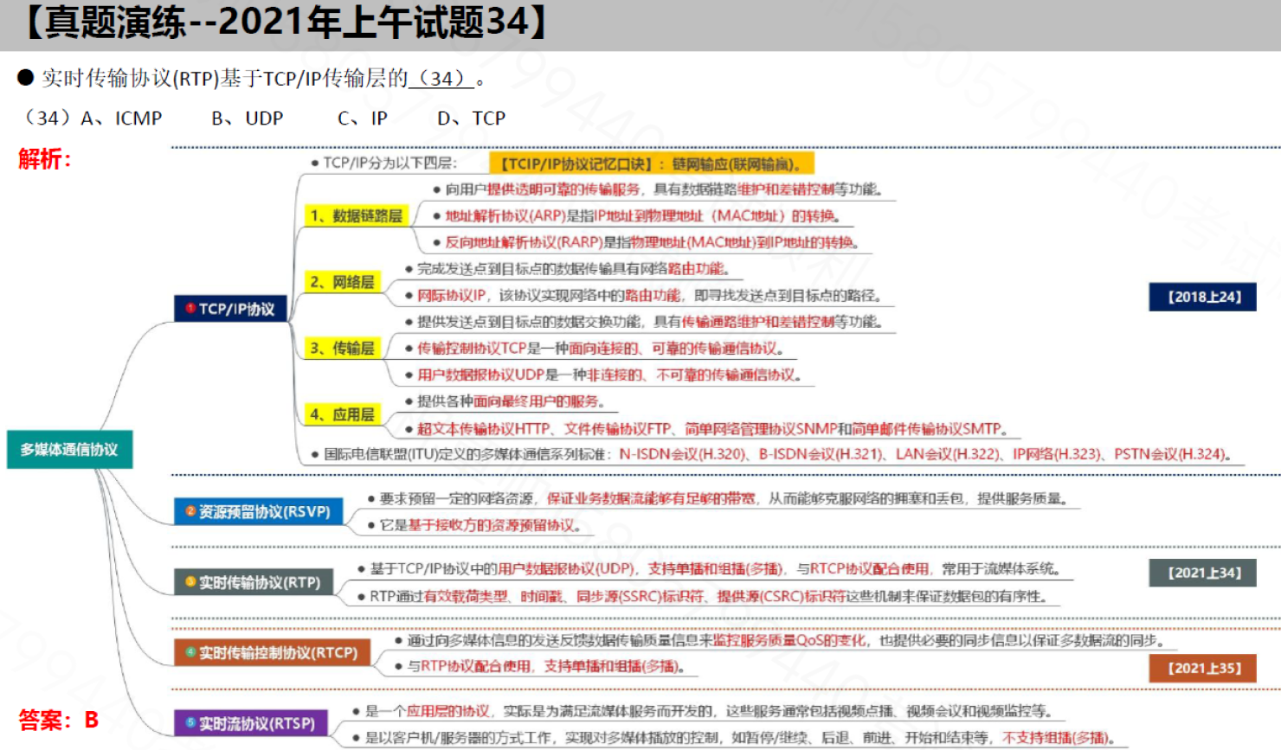The height and width of the screenshot is (750, 1281).
Task: Click the line 向用户提供透明可靠的传输服务
Action: (x=657, y=189)
